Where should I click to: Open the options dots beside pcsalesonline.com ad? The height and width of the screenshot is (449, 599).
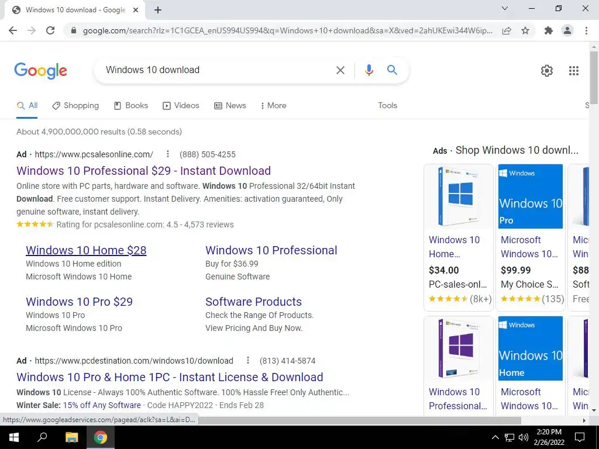point(167,154)
